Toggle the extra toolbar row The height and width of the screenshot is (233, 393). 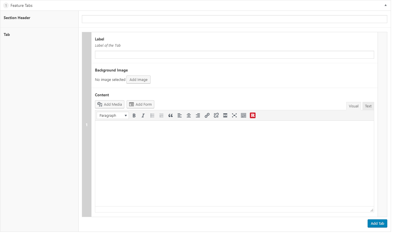(244, 115)
